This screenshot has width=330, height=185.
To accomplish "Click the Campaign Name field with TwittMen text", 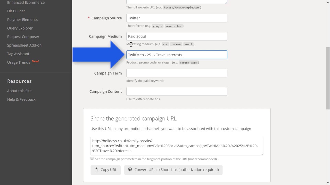I will click(177, 55).
